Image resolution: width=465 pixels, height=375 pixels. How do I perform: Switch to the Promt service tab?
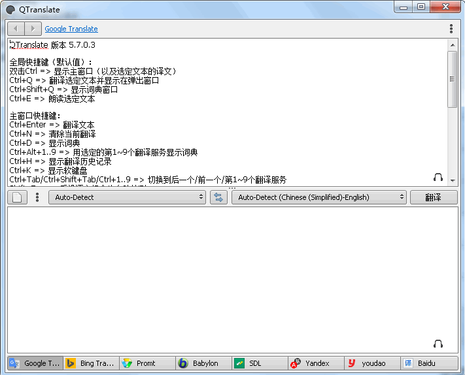pos(147,363)
